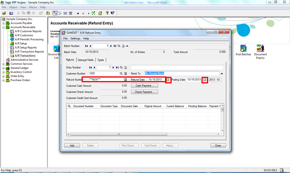Click the up one level folder icon
The image size is (290, 173).
[48, 13]
